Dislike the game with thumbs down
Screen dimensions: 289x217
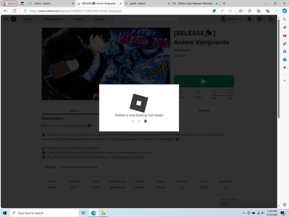tap(231, 93)
